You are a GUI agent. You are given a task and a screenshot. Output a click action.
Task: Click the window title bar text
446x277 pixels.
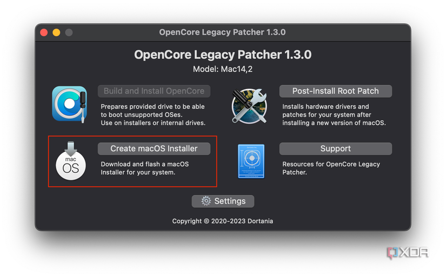[223, 32]
